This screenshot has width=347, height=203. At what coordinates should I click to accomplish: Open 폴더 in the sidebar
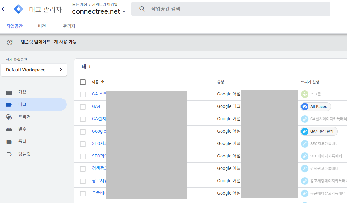coord(22,142)
